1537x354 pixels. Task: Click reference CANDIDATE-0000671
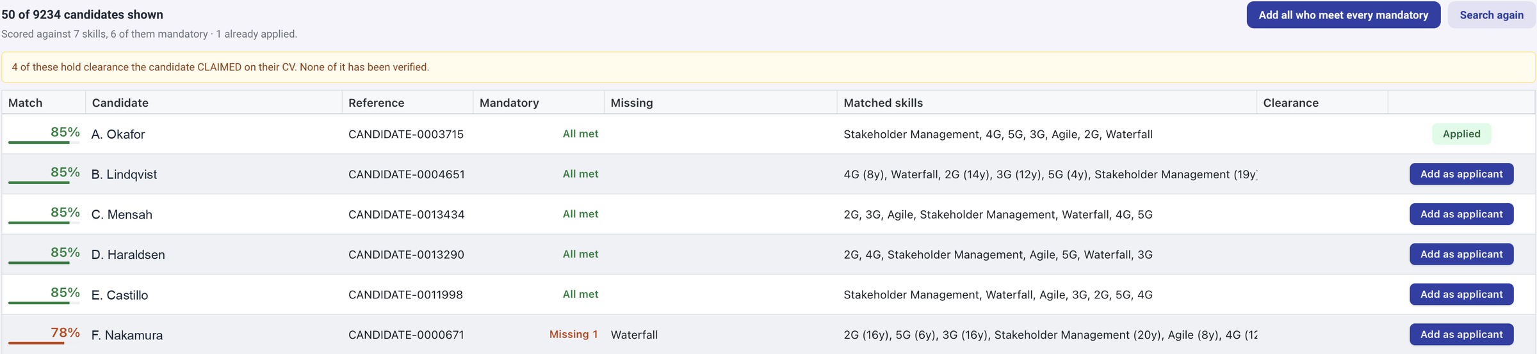tap(406, 335)
